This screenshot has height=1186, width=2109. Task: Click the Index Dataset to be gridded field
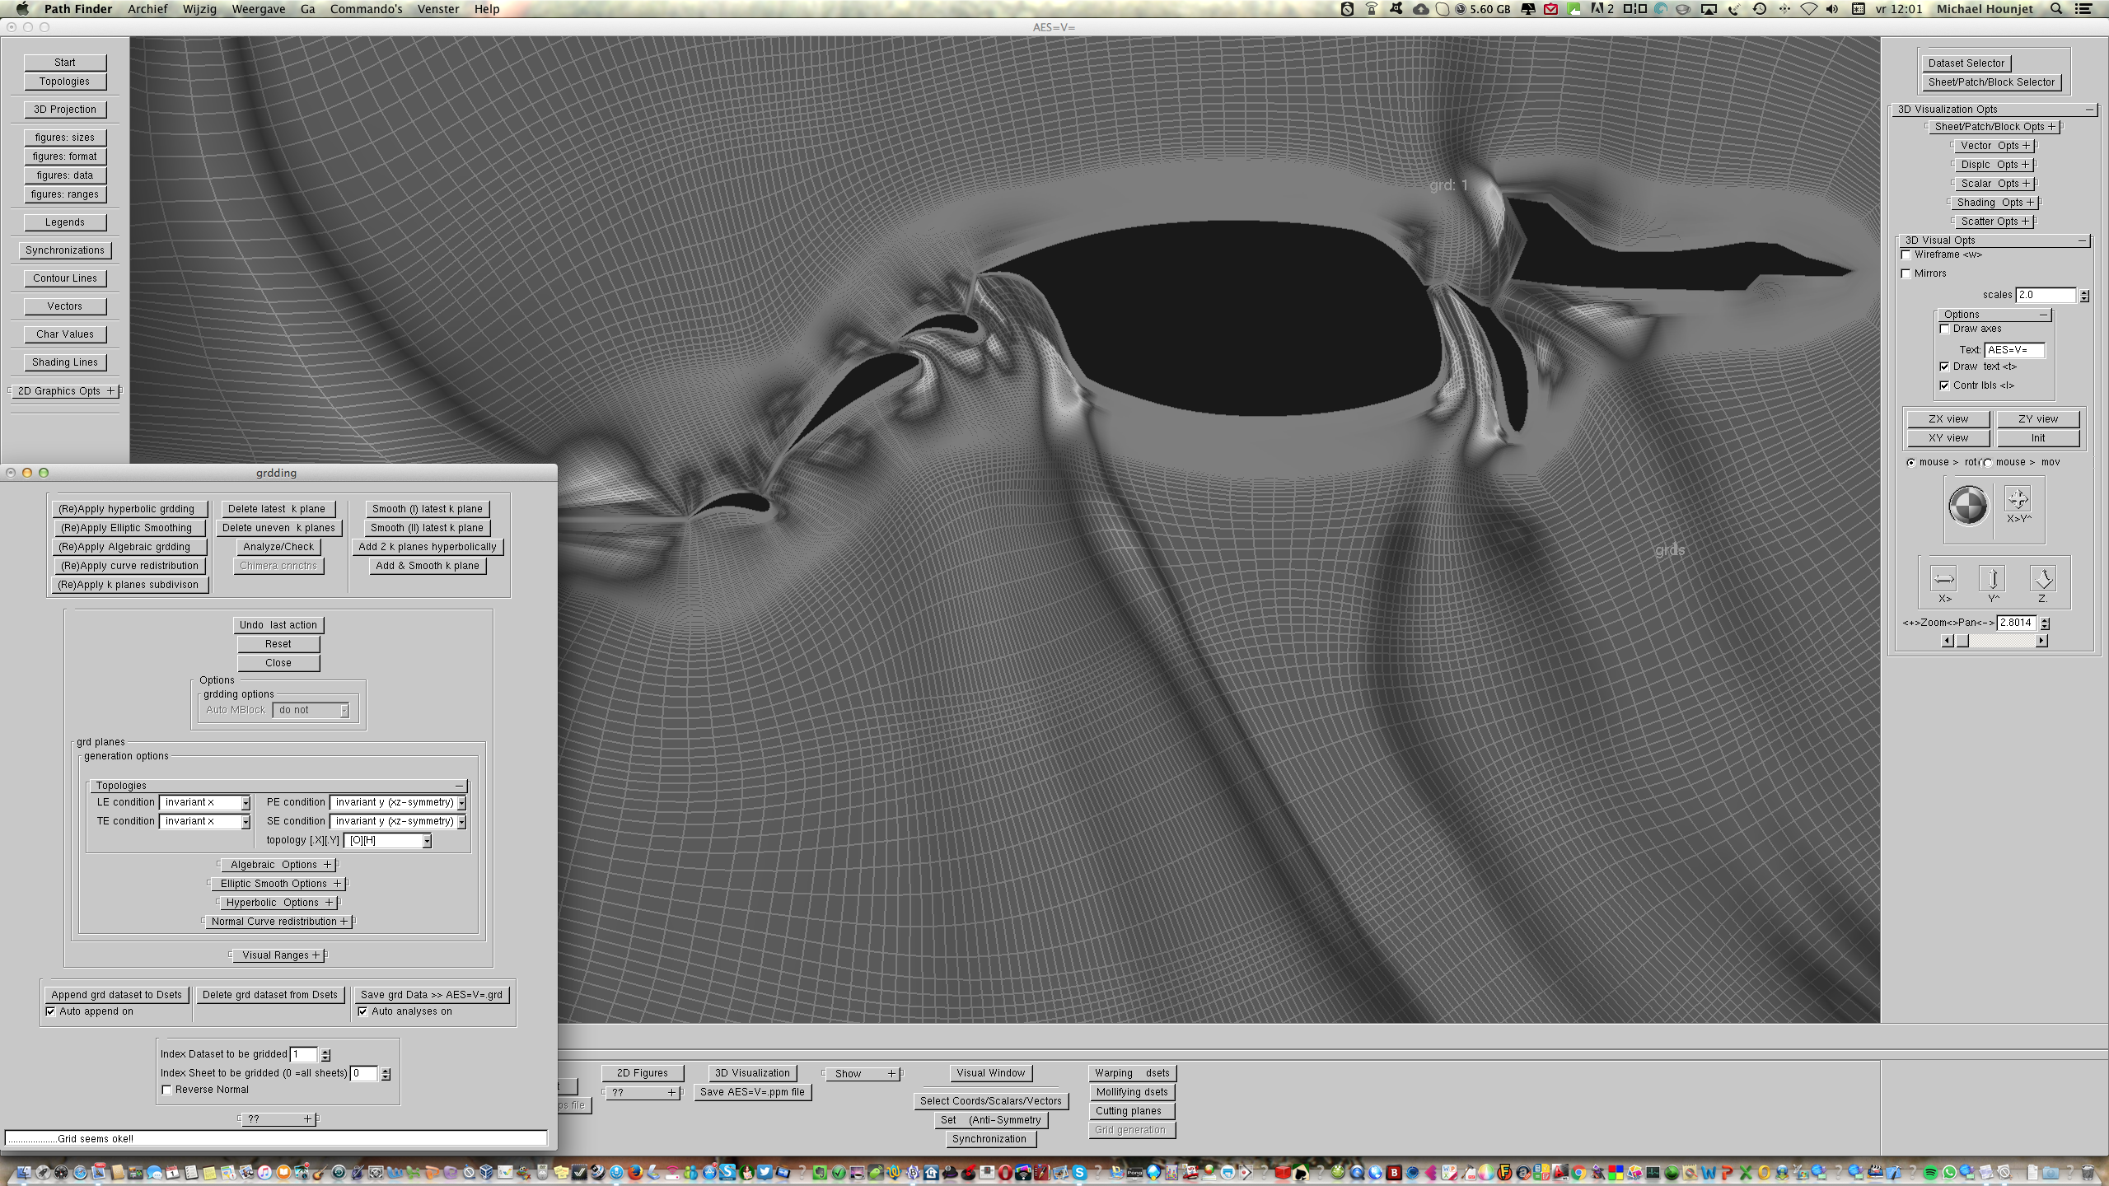(x=304, y=1055)
